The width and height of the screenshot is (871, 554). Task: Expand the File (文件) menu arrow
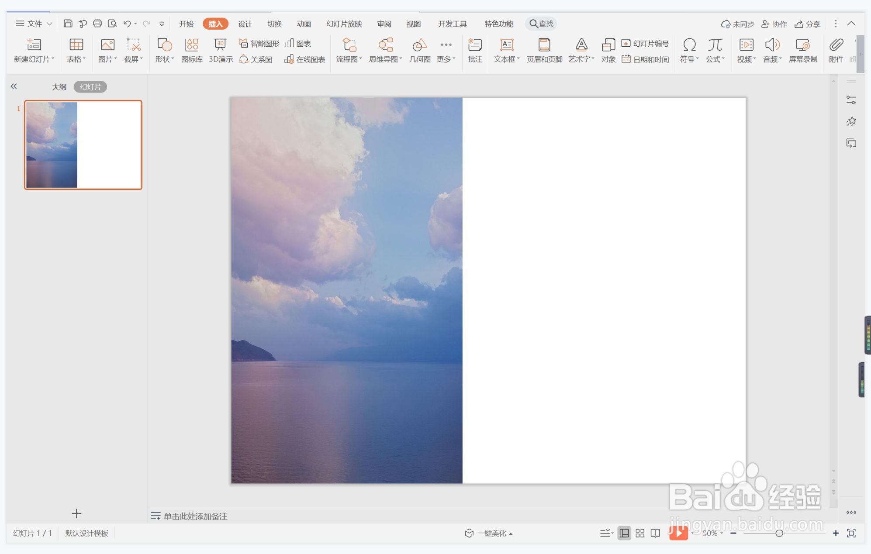(x=49, y=24)
